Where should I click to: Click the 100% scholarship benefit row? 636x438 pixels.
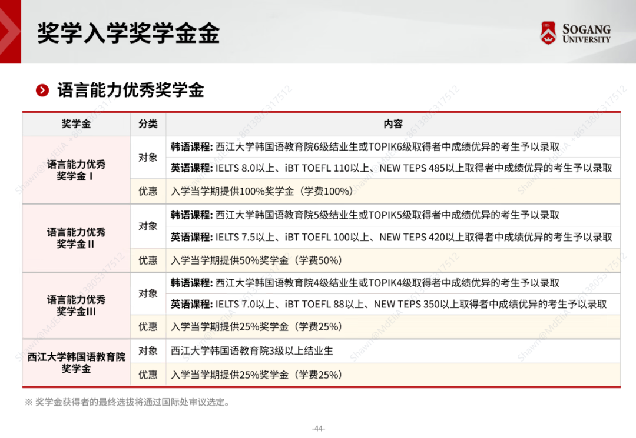pos(262,192)
